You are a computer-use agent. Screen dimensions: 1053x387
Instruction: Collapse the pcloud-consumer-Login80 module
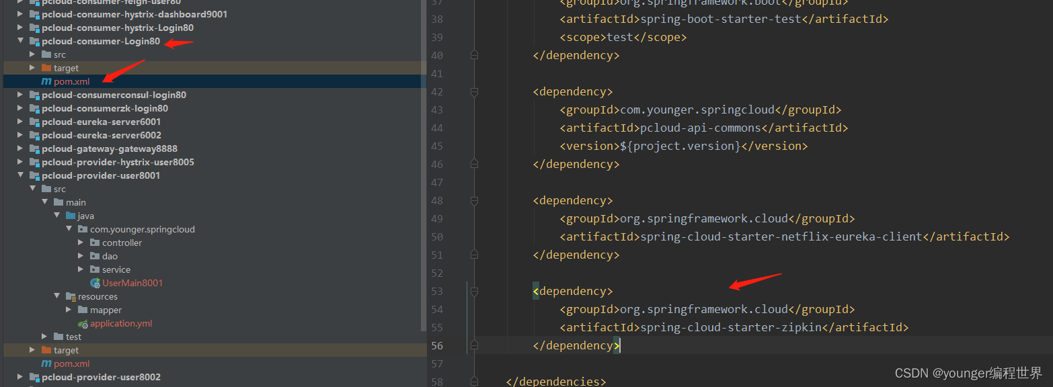pyautogui.click(x=20, y=41)
